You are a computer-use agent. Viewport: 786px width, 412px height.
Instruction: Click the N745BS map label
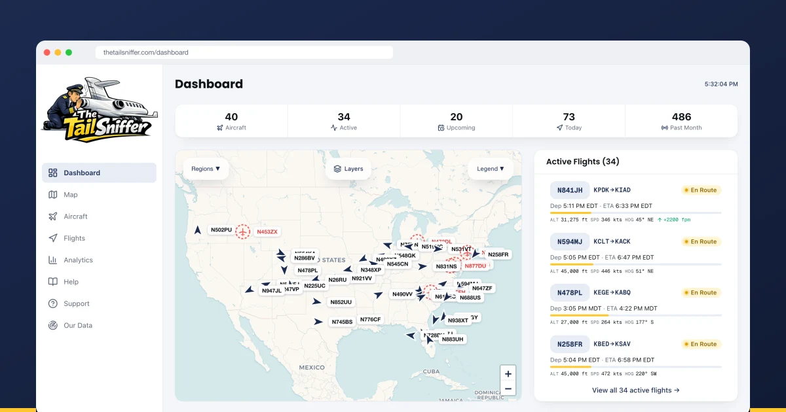tap(342, 322)
